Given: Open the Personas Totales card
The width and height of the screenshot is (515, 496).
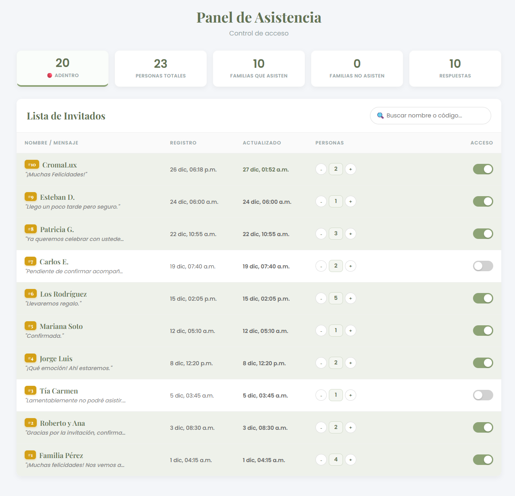Looking at the screenshot, I should coord(161,69).
